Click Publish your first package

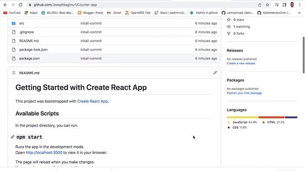click(244, 93)
